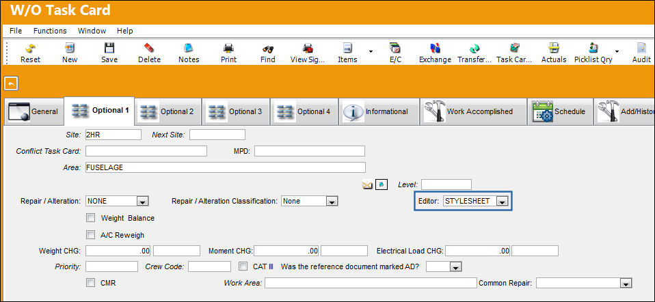Open the File menu

[16, 31]
